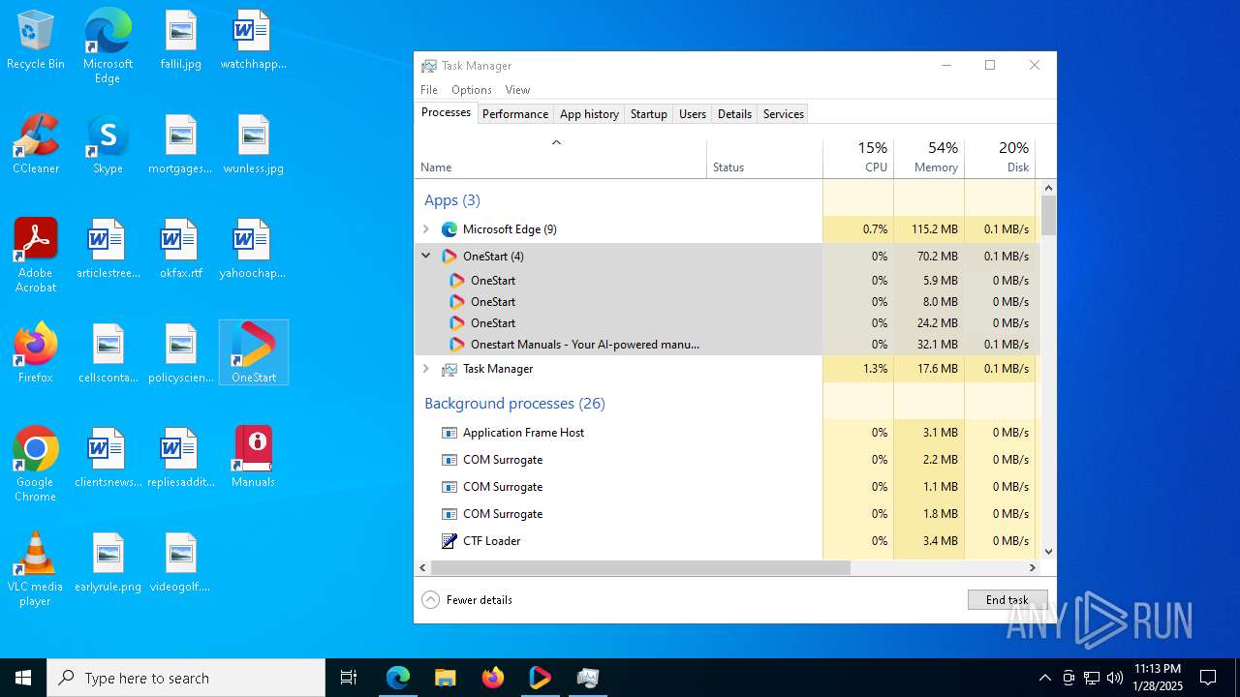Open the Recycle Bin desktop icon

coord(36,41)
